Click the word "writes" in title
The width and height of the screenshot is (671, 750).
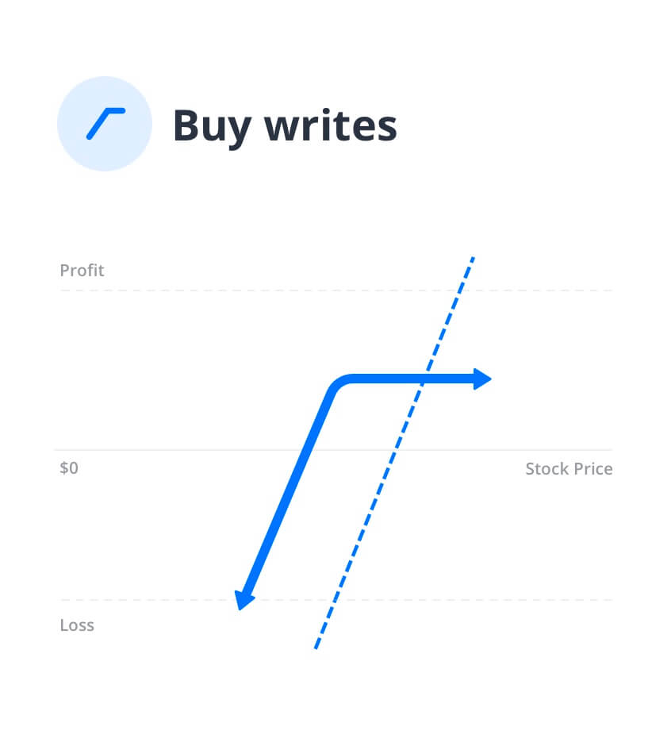point(331,126)
